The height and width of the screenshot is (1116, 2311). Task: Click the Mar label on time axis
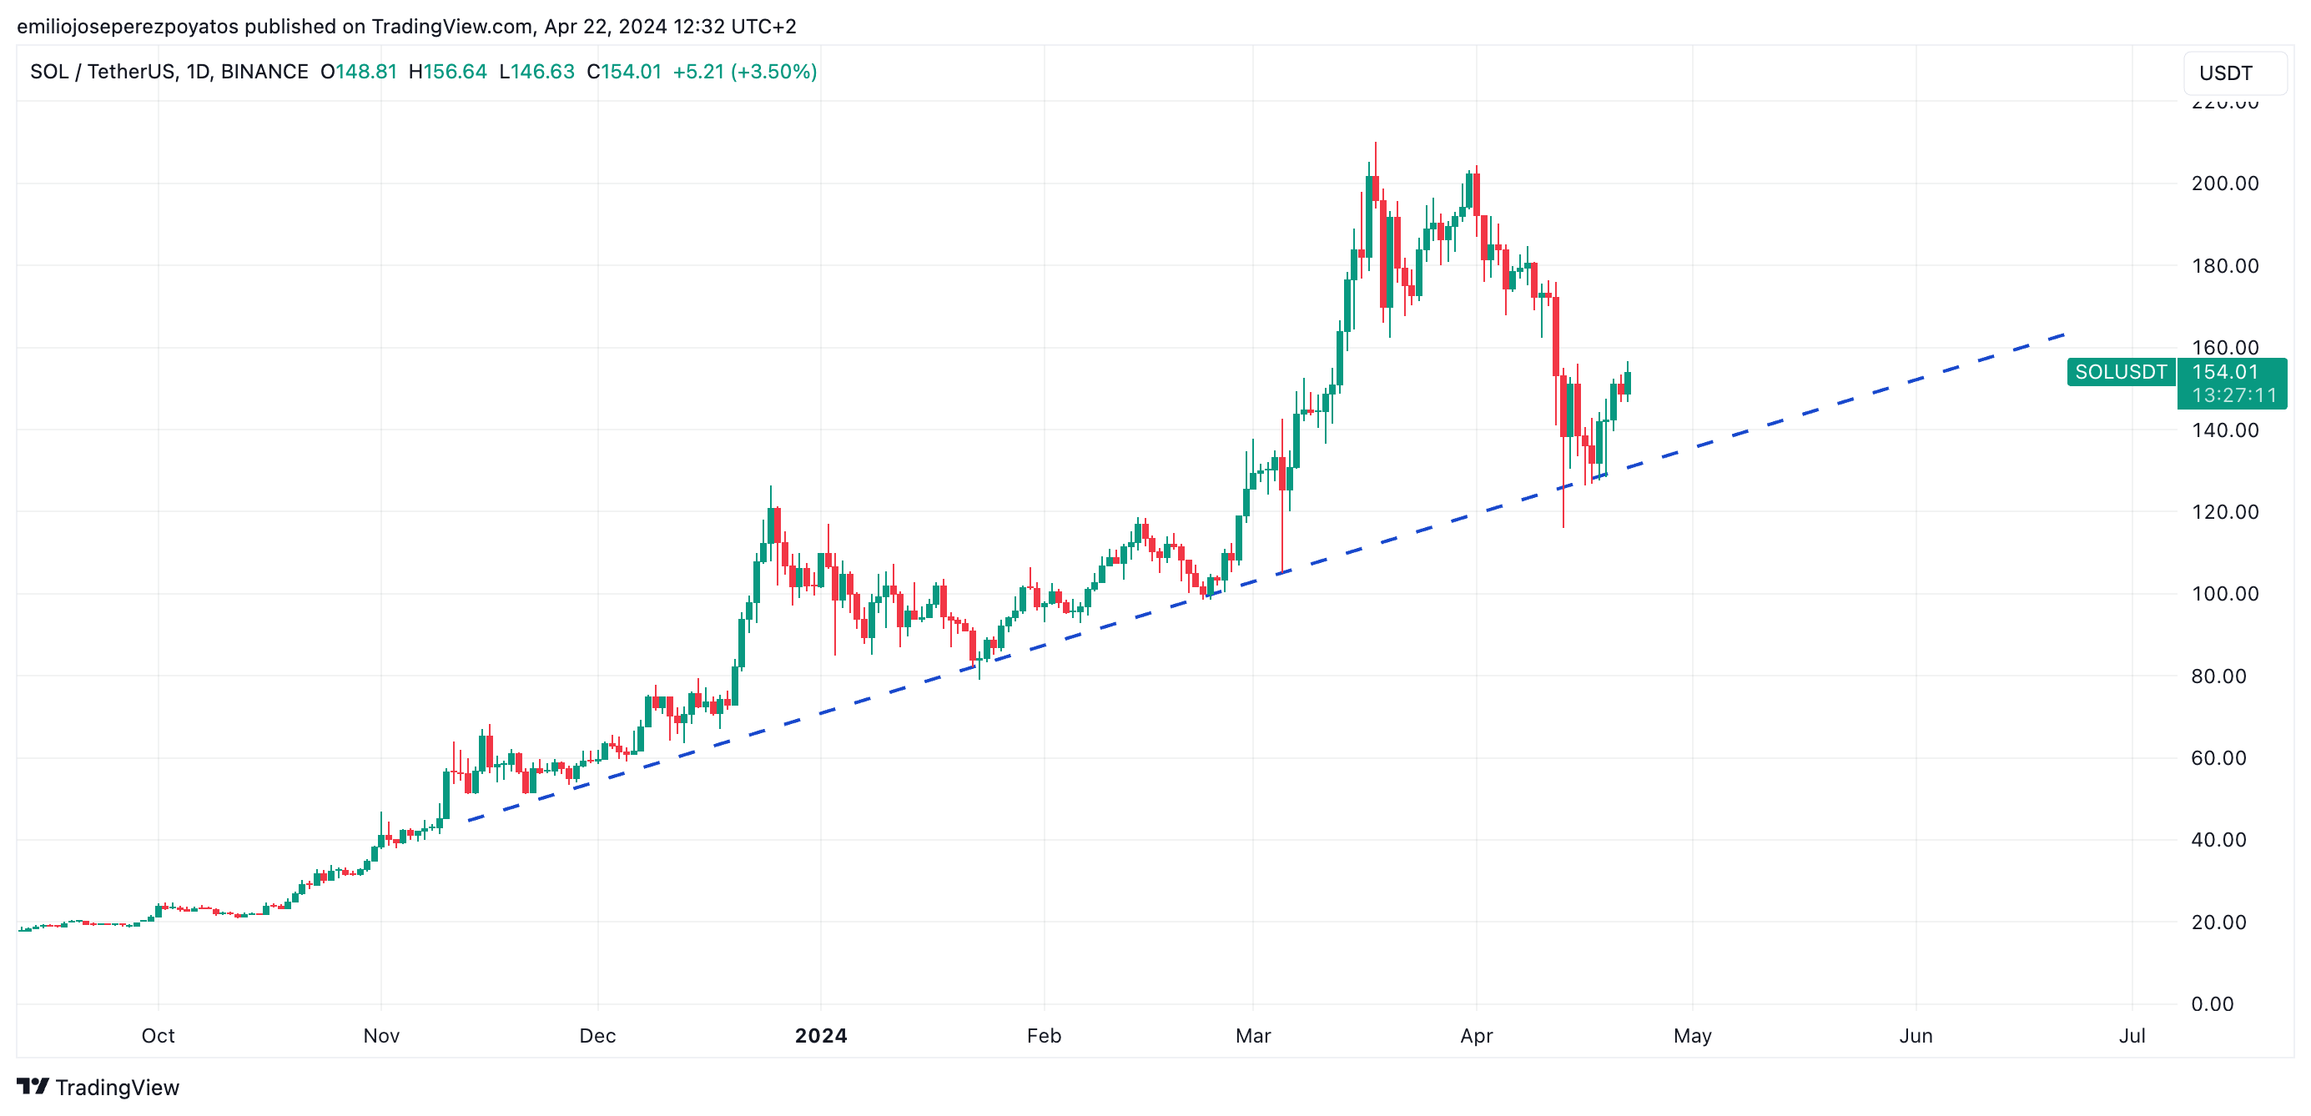click(x=1253, y=1035)
